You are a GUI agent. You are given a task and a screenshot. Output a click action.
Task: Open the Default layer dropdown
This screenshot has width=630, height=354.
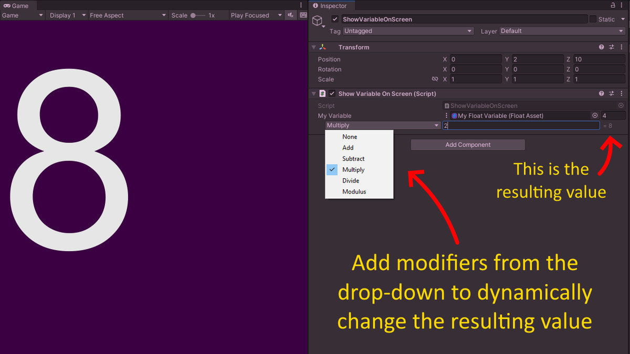click(x=562, y=31)
